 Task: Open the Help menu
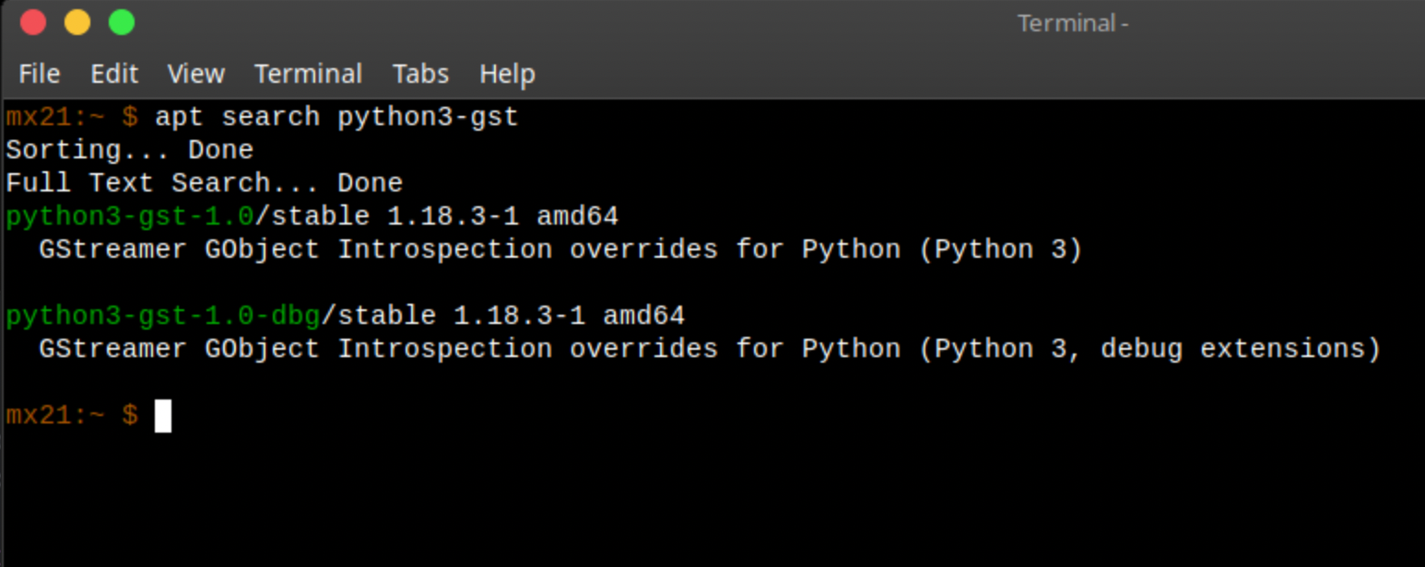point(508,74)
